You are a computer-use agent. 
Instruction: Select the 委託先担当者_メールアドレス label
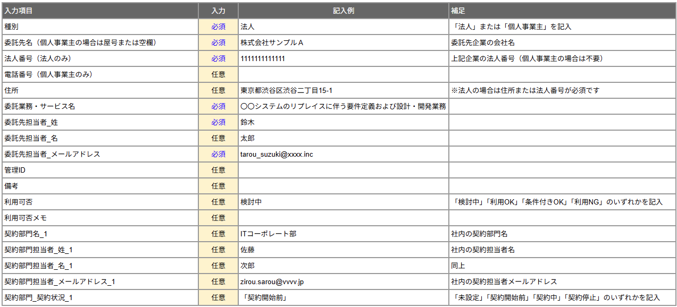pos(52,154)
